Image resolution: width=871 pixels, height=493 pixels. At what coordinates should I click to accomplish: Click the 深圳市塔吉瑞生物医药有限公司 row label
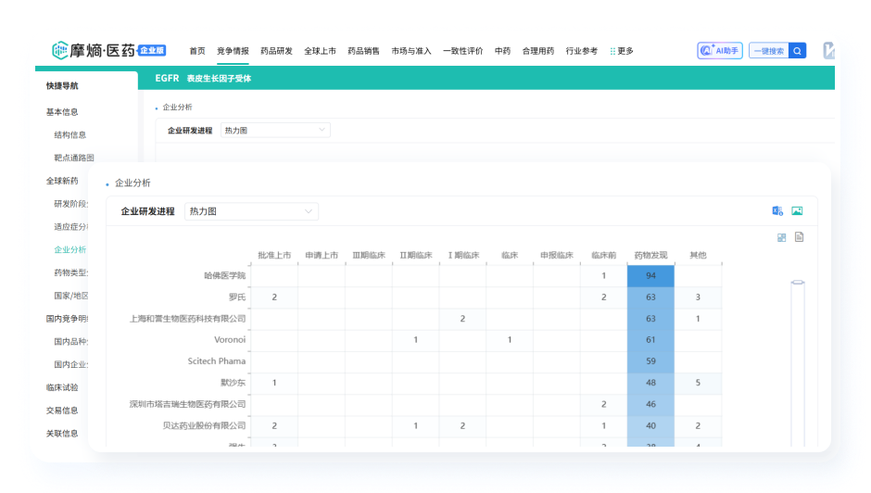pyautogui.click(x=187, y=404)
